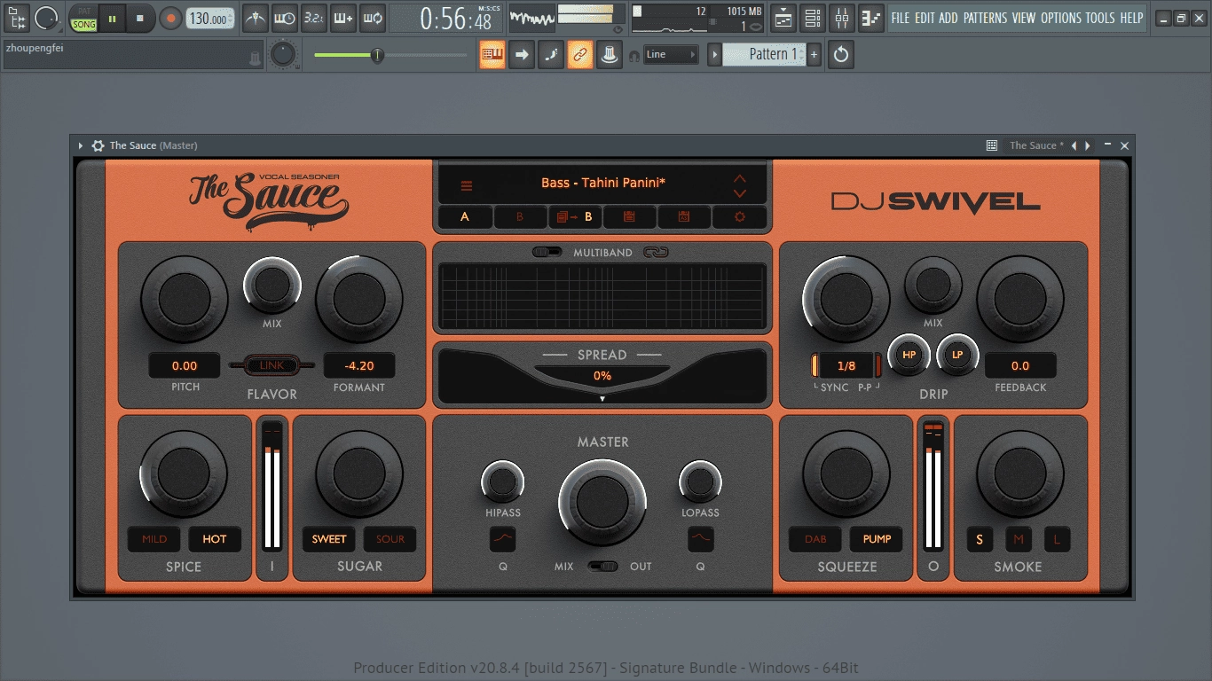This screenshot has width=1212, height=681.
Task: Pause playback with the pause button
Action: click(x=112, y=18)
